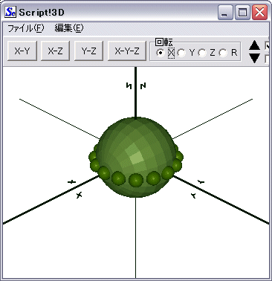
Task: Minimize the Script!3D window
Action: pyautogui.click(x=225, y=13)
